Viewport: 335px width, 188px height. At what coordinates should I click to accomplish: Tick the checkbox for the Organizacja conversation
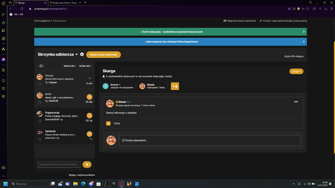pyautogui.click(x=40, y=121)
